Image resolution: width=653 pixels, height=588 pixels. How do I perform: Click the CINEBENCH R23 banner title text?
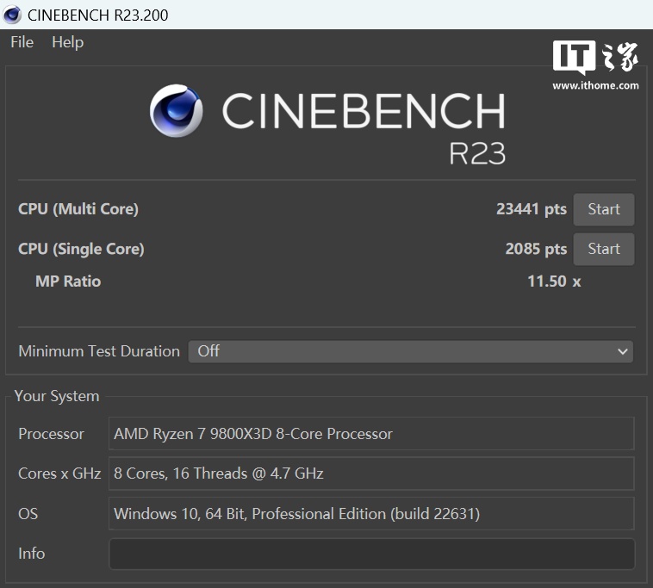click(x=364, y=112)
